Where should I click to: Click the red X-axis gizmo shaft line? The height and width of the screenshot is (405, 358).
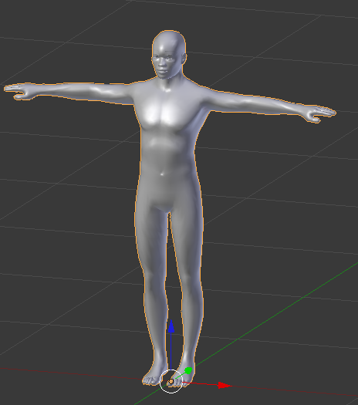[200, 384]
